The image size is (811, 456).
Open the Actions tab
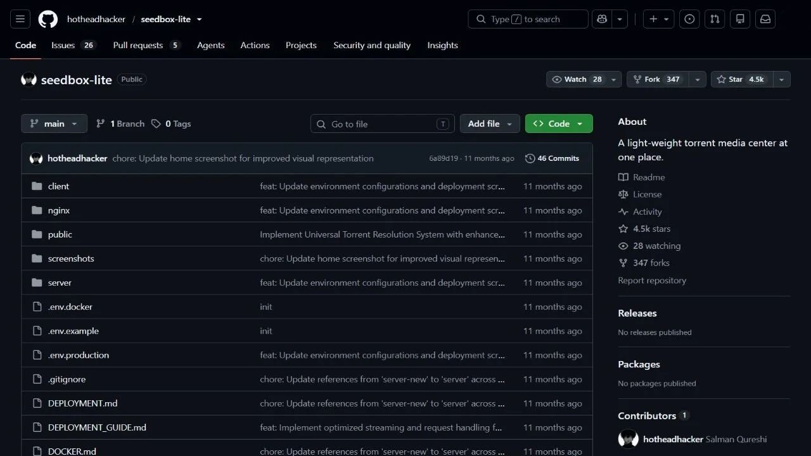(x=255, y=45)
